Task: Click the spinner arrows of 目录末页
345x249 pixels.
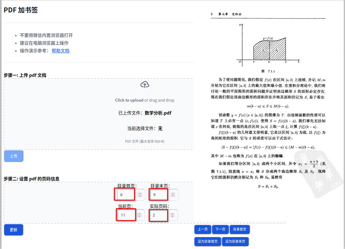Action: coord(173,195)
